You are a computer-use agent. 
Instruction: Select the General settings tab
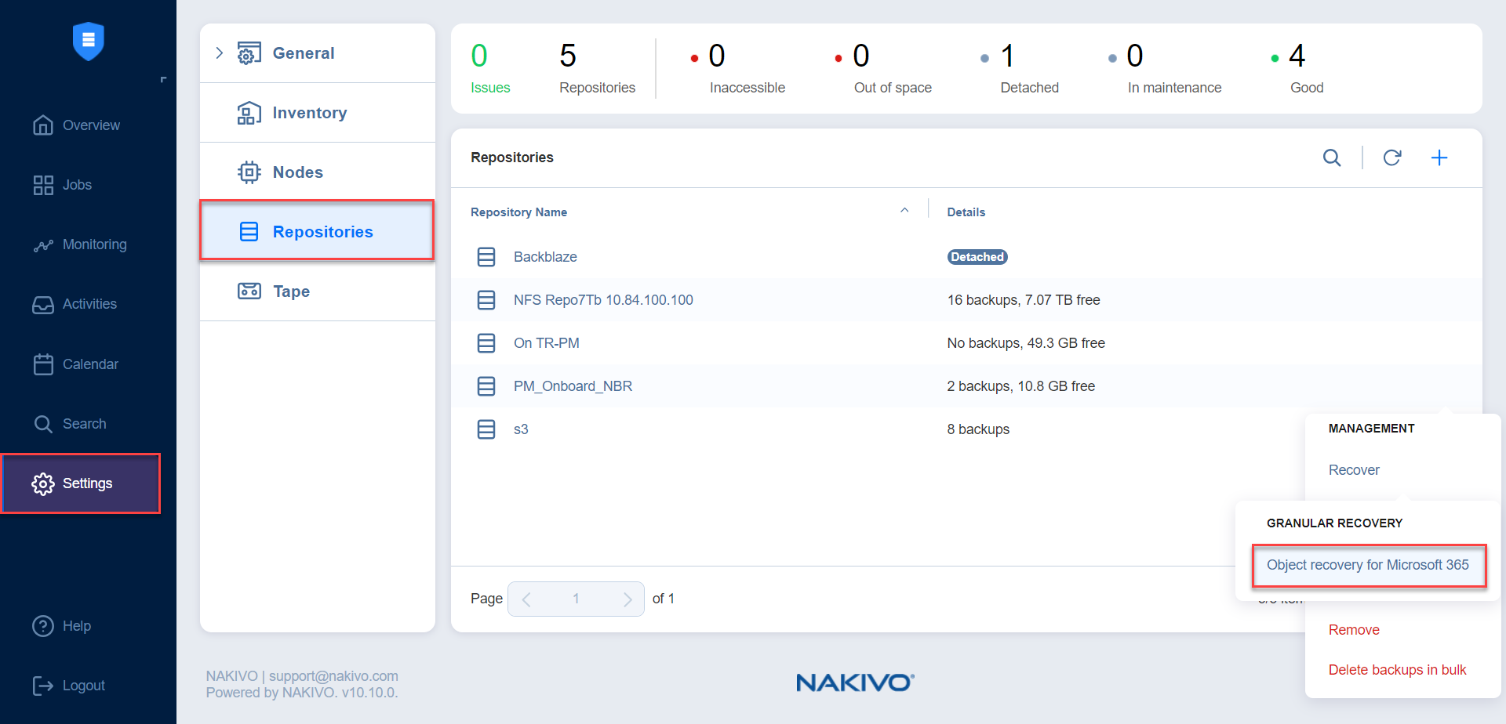click(x=318, y=53)
